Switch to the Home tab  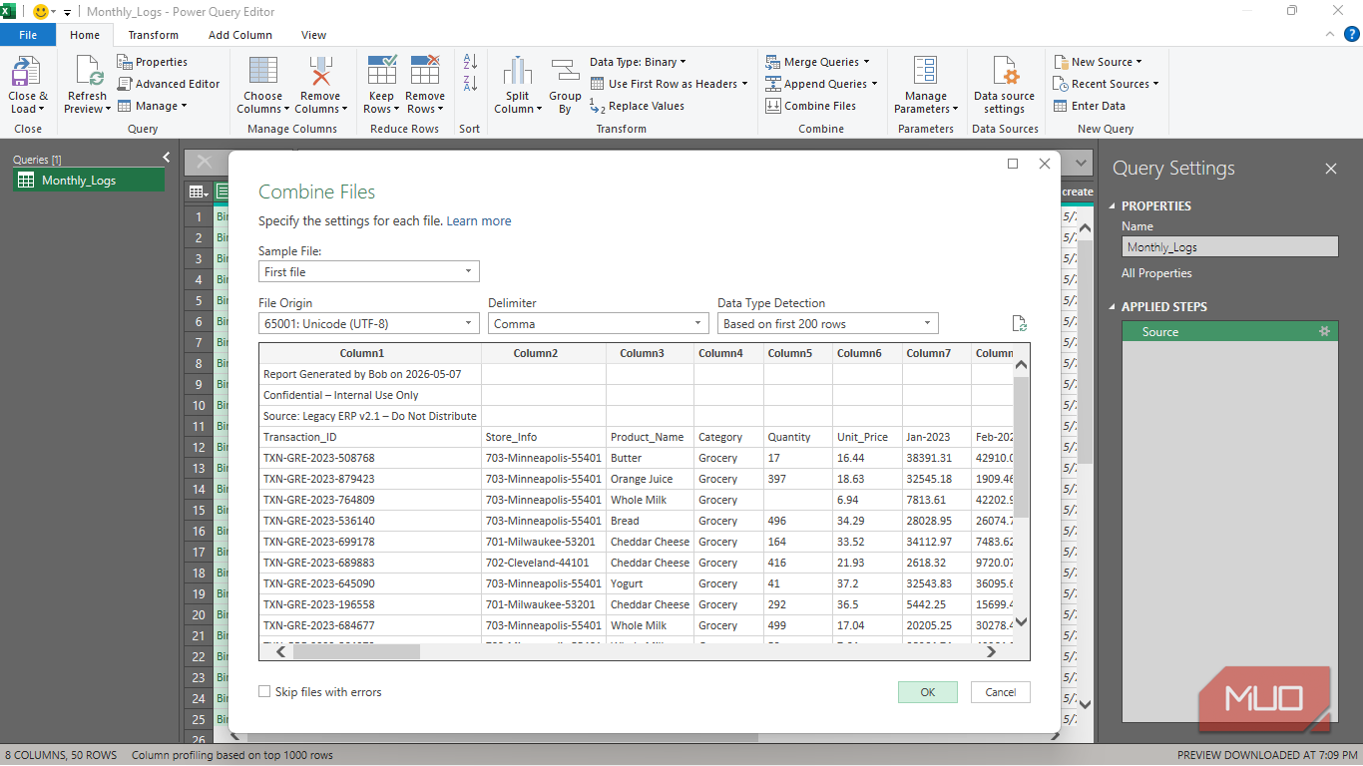click(x=85, y=35)
